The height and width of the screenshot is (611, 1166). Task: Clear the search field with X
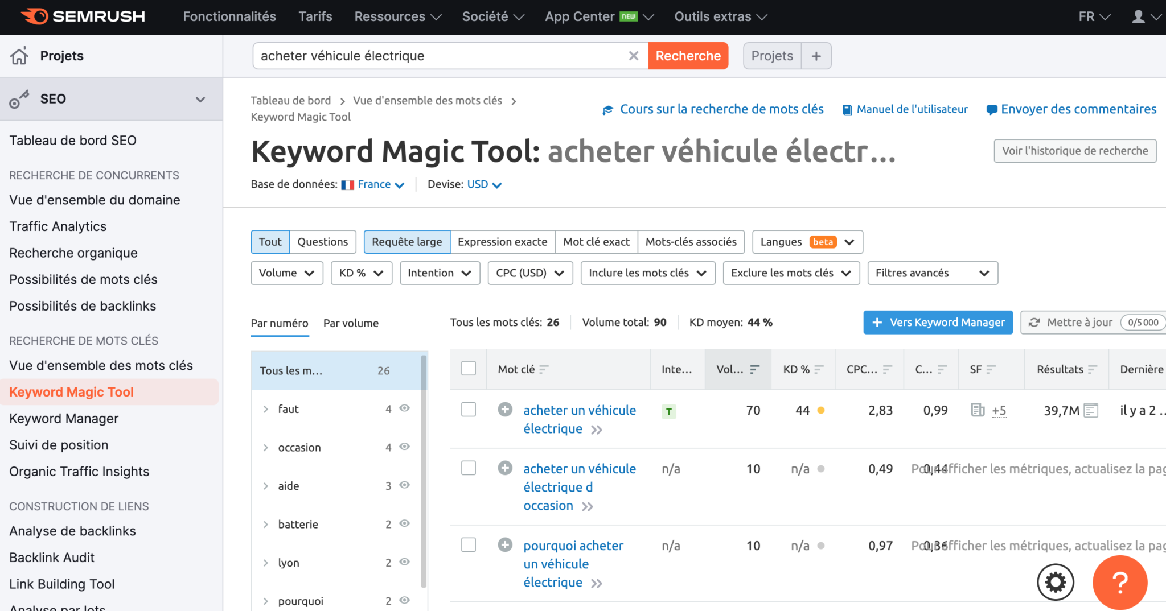pos(634,56)
